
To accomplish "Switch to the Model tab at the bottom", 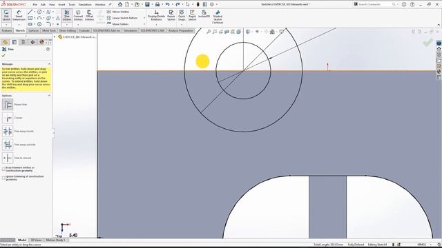I will coord(22,240).
